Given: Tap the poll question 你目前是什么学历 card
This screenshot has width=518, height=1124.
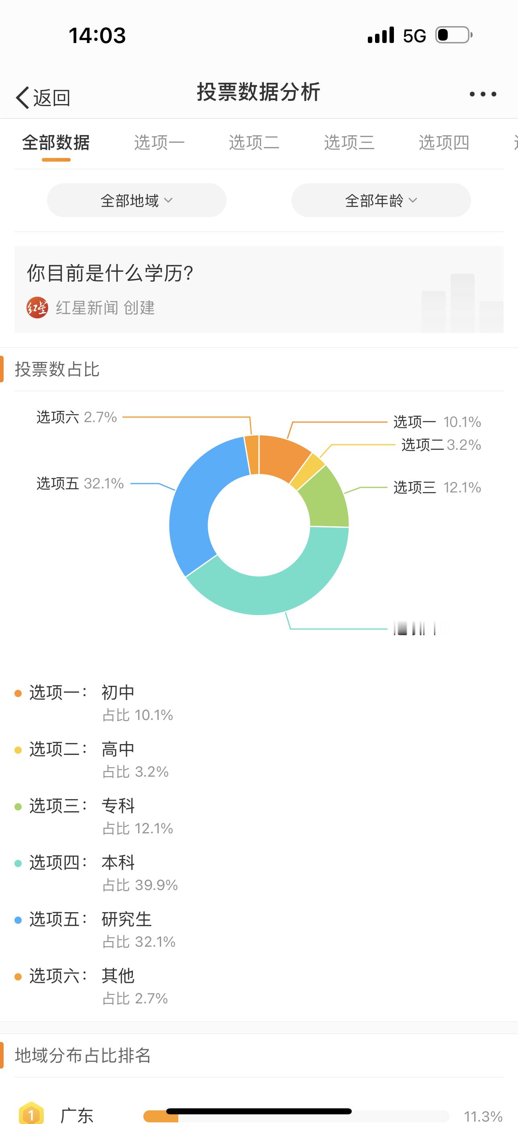Looking at the screenshot, I should click(259, 289).
